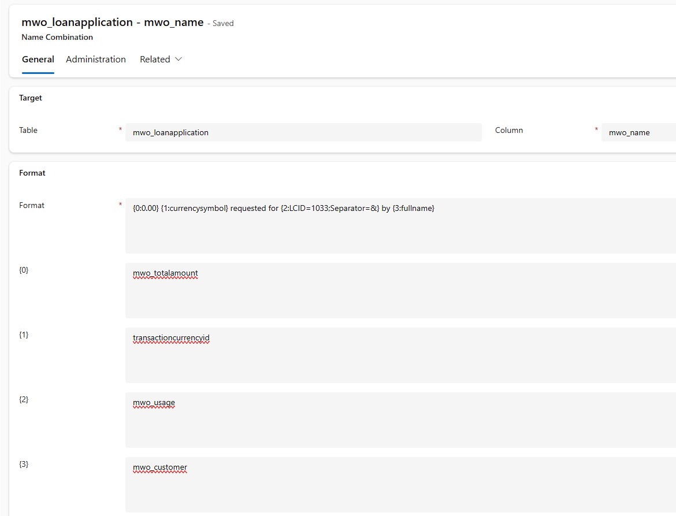Click the {3} field label
Viewport: 676px width, 516px height.
coord(24,464)
